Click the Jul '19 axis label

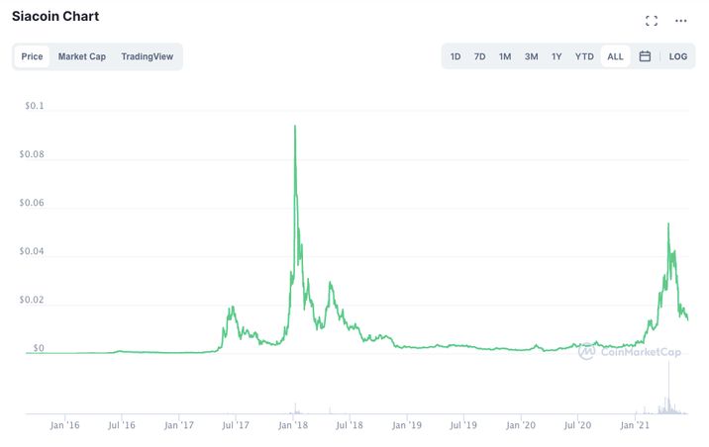463,425
